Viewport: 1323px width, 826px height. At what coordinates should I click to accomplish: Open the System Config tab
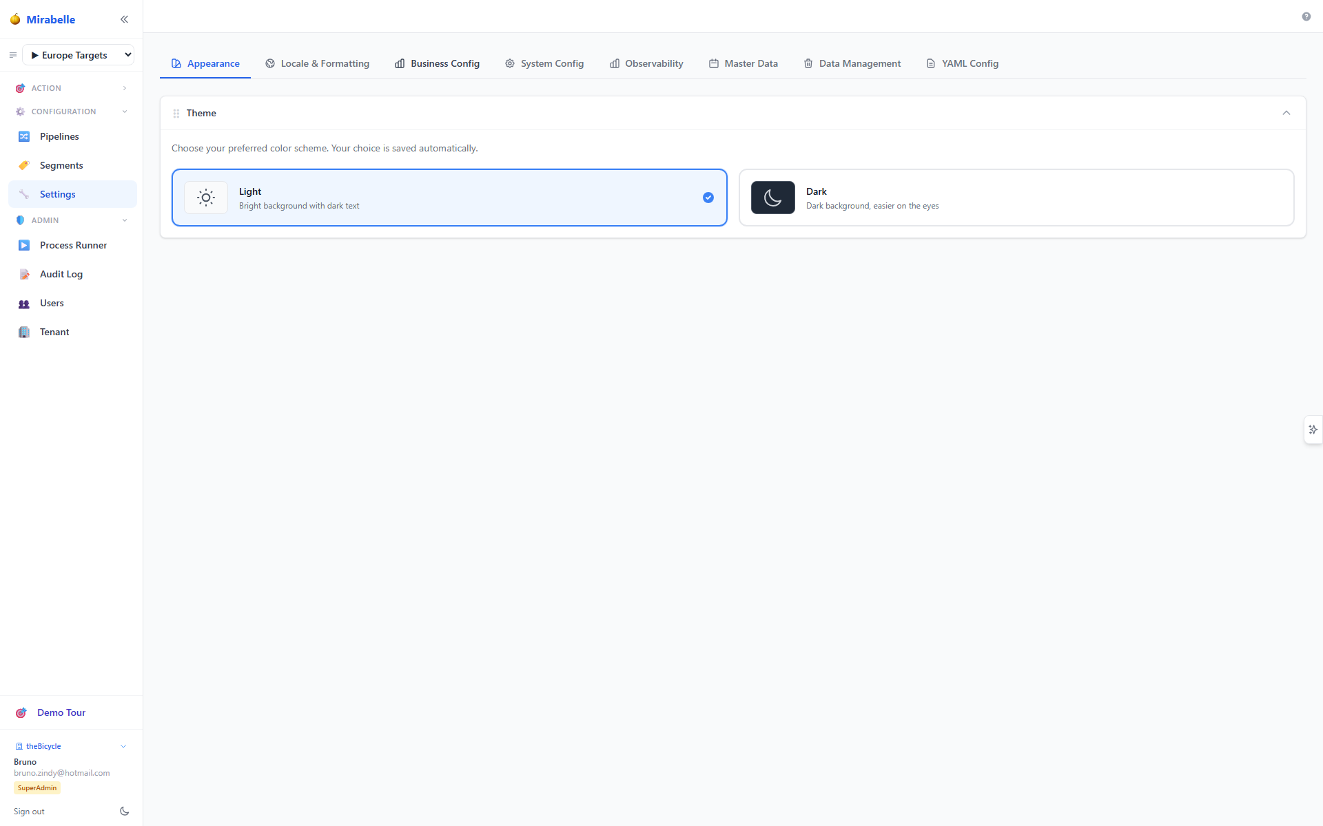(x=544, y=63)
